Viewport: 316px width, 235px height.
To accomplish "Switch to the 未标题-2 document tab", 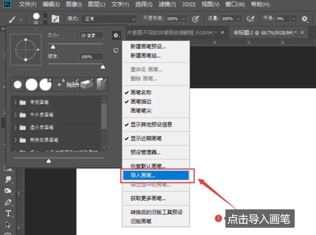I will pos(265,33).
